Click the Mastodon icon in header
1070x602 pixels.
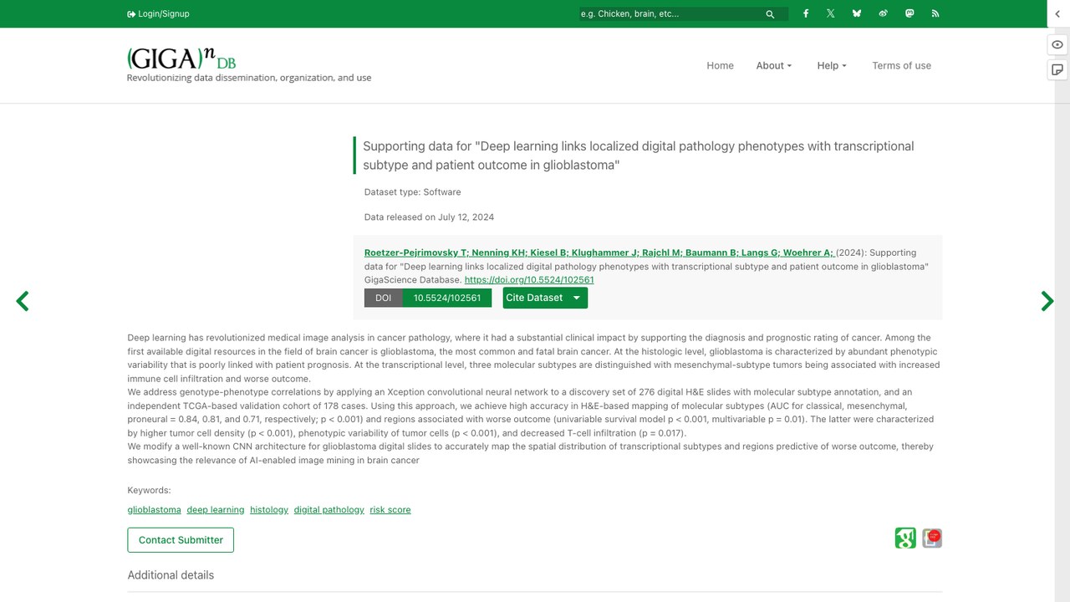point(909,13)
